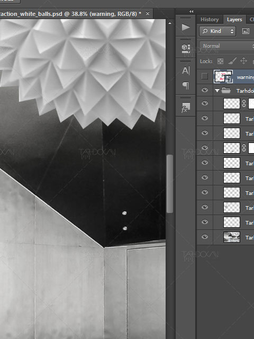The height and width of the screenshot is (339, 254).
Task: Open the Kind layer filter dropdown
Action: click(217, 31)
